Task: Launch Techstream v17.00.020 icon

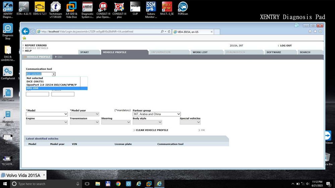Action: tap(56, 10)
